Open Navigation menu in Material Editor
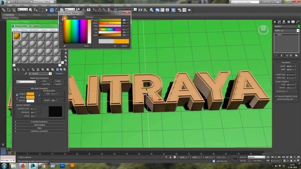 click(34, 30)
